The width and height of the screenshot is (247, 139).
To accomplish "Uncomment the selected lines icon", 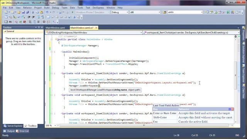I will 43,17.
